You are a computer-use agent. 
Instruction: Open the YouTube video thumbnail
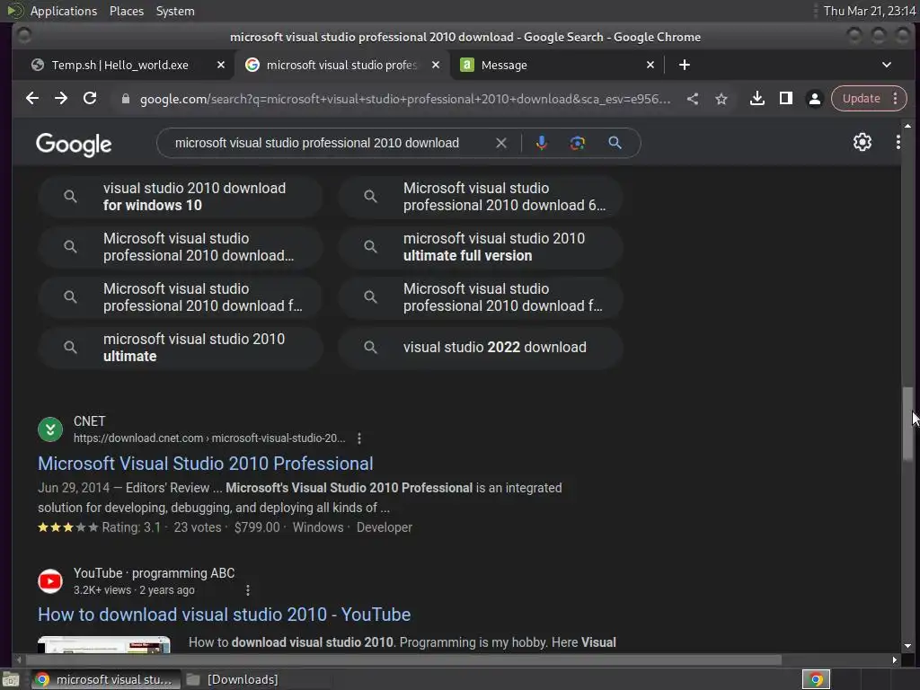[x=104, y=645]
